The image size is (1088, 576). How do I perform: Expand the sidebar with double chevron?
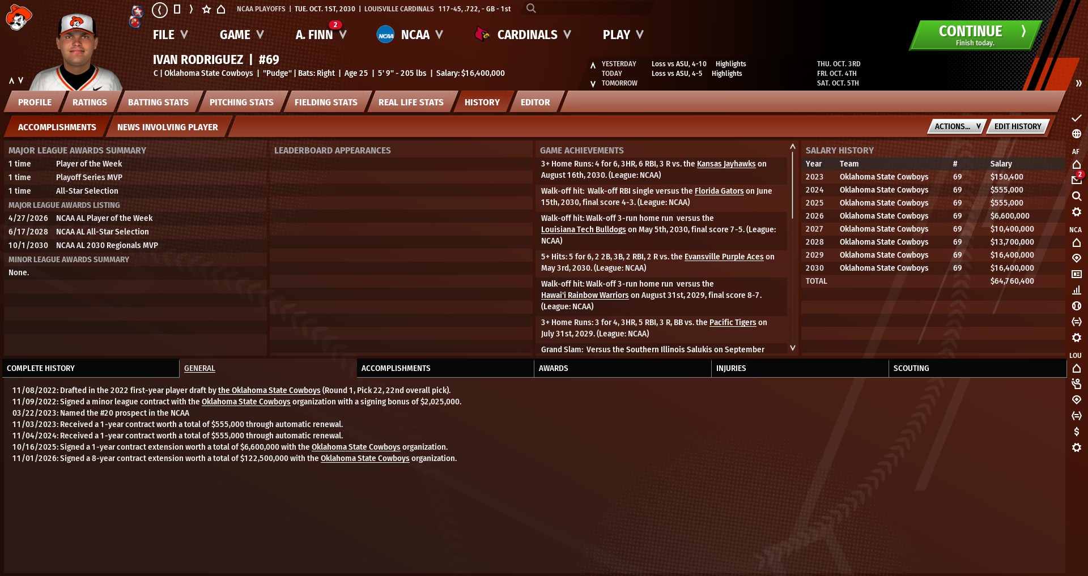pos(1078,83)
